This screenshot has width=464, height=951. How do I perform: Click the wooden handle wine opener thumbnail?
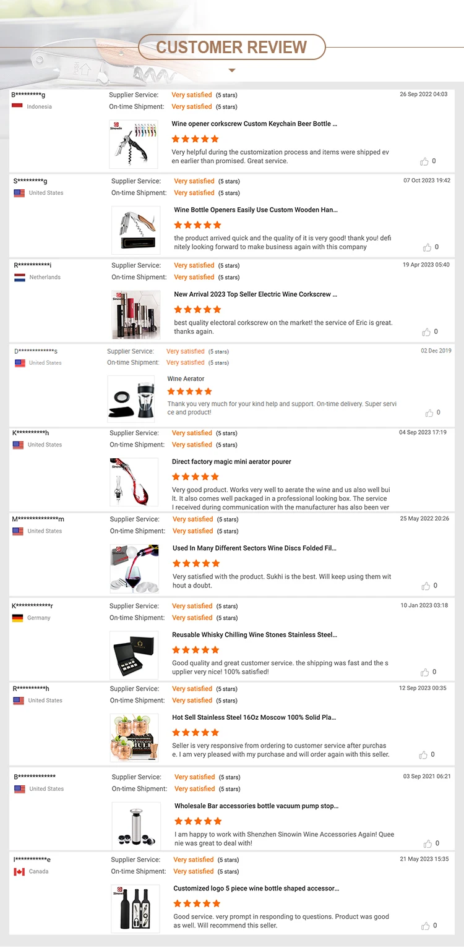(135, 231)
